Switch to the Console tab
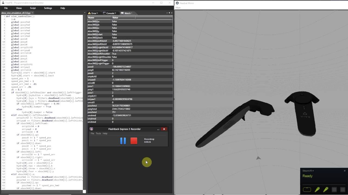 pos(110,13)
